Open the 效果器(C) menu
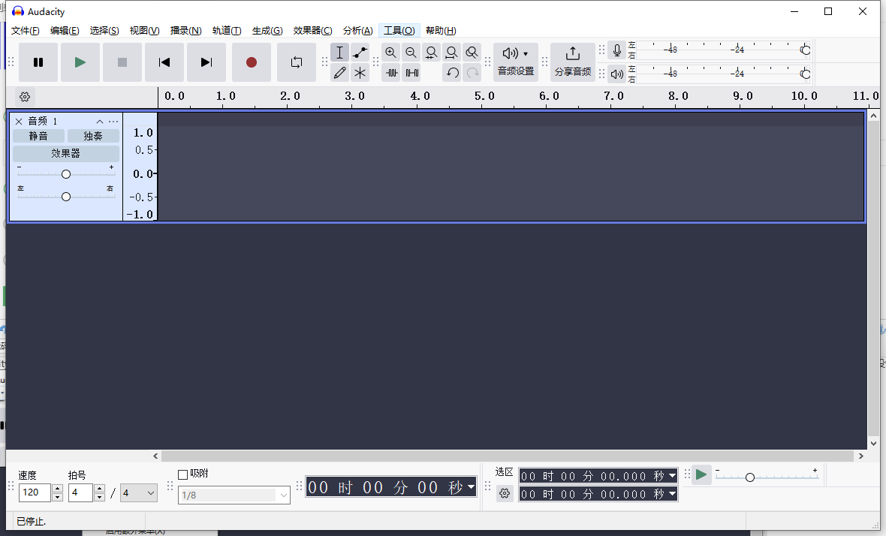This screenshot has width=886, height=536. click(x=312, y=31)
